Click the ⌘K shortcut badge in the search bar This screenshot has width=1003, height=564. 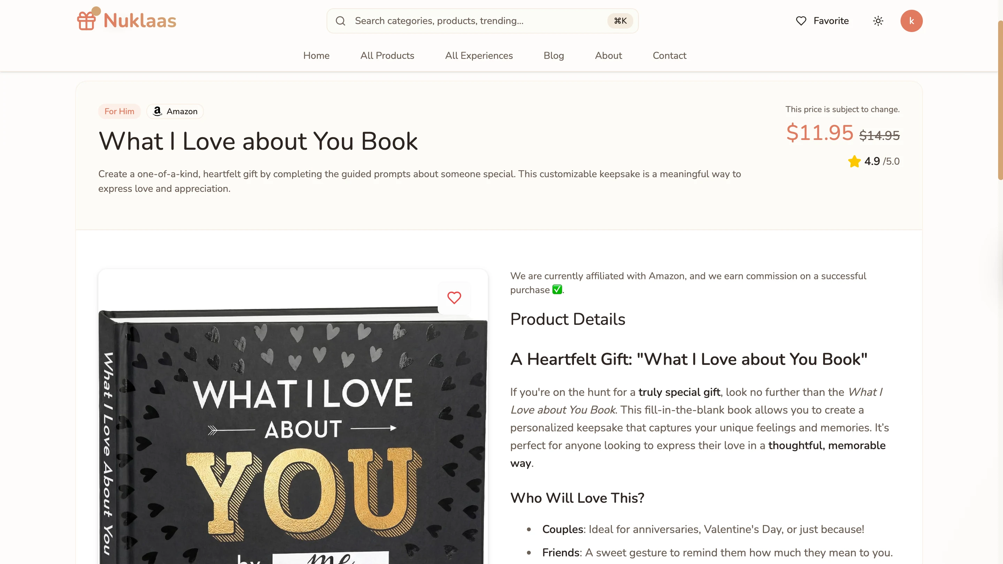point(620,21)
